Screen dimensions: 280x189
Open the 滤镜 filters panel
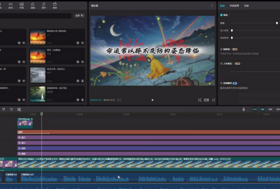click(33, 5)
